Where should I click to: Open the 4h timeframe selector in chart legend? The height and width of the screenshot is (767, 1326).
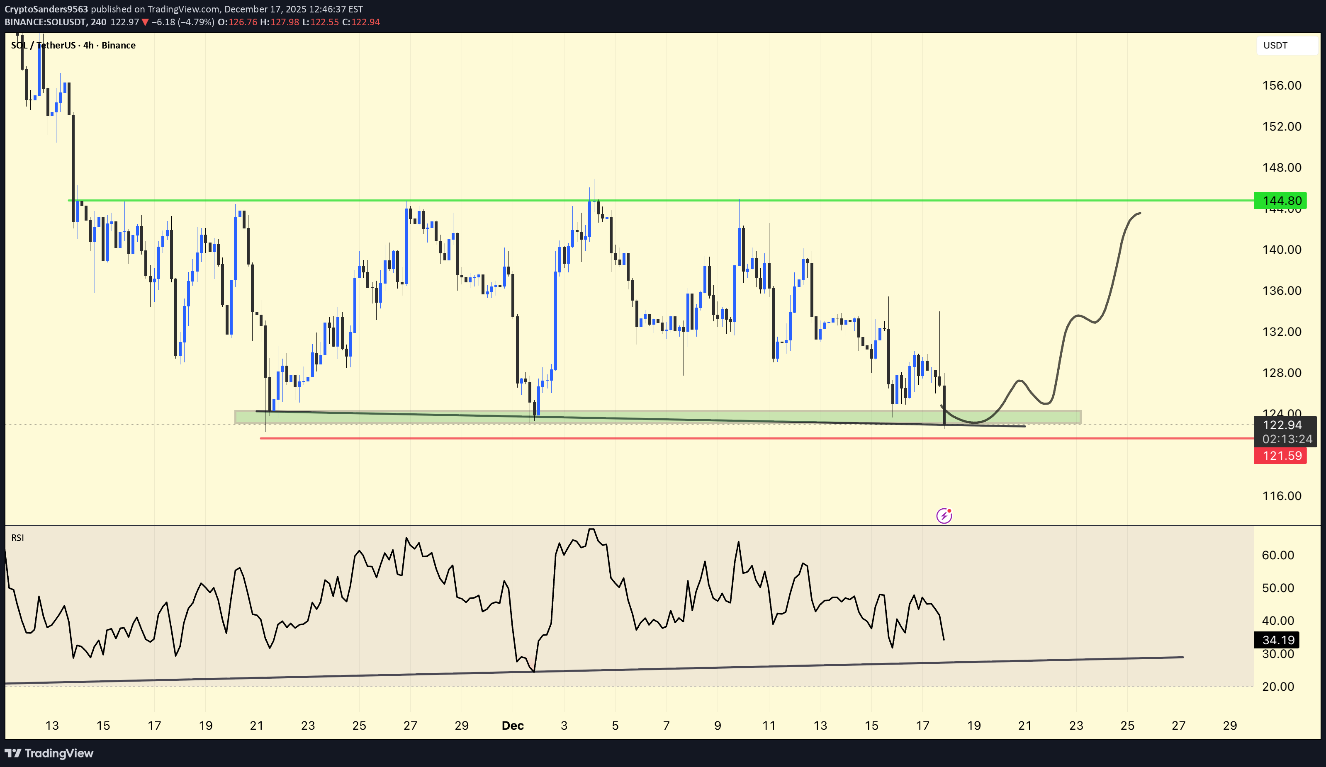point(88,45)
